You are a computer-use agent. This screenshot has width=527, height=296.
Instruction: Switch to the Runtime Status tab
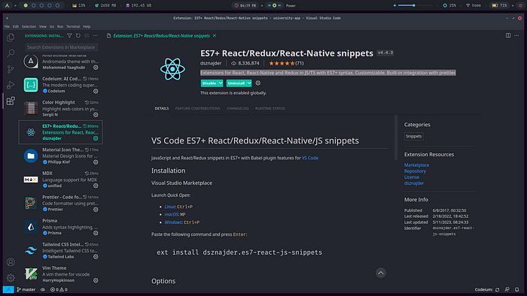pos(270,108)
